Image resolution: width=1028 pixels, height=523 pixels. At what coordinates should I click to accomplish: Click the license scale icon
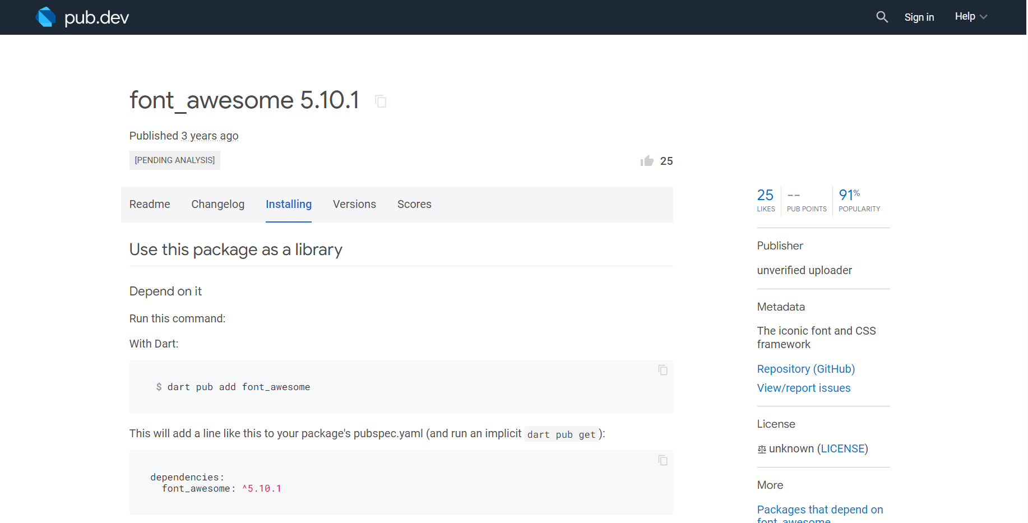tap(762, 450)
